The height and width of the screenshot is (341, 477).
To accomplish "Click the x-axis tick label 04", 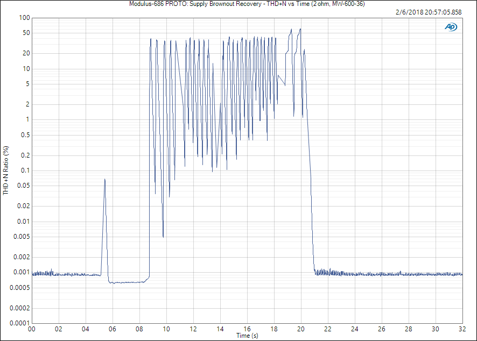I will [x=86, y=329].
